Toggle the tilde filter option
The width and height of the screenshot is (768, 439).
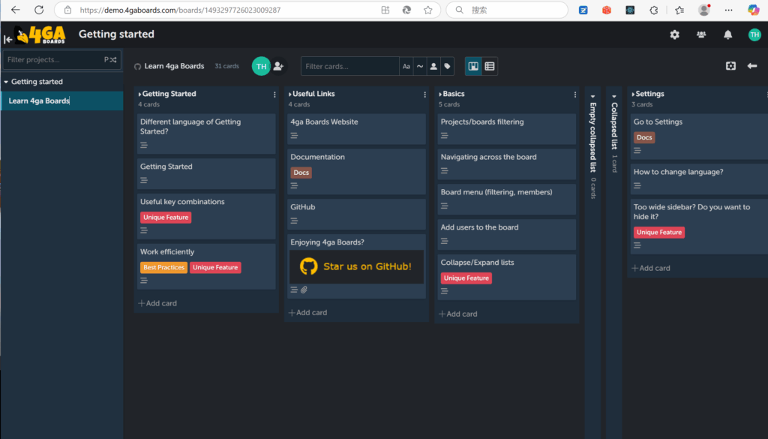tap(420, 66)
